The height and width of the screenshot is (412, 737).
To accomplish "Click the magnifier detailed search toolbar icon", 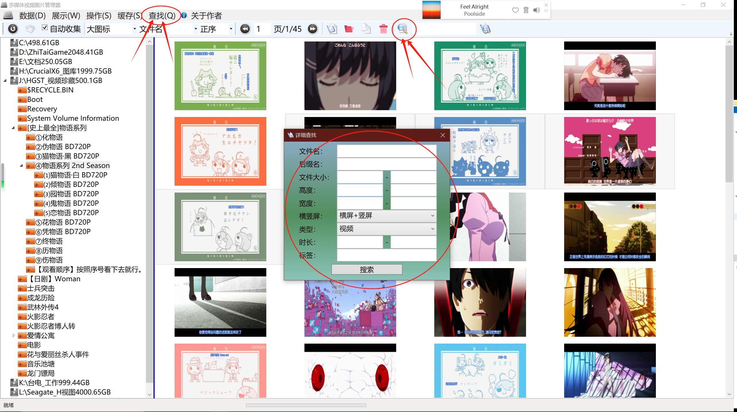I will coord(402,29).
